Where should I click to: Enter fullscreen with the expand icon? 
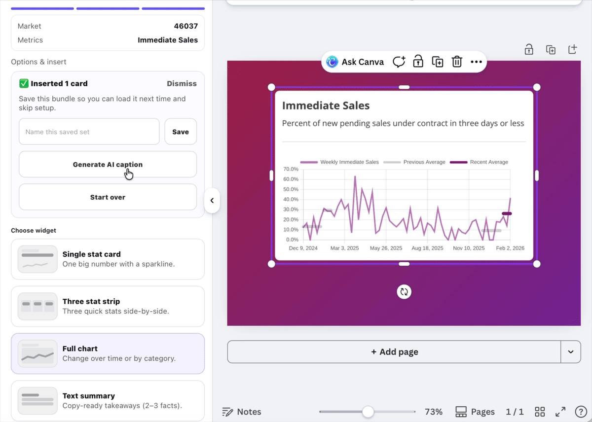coord(560,412)
